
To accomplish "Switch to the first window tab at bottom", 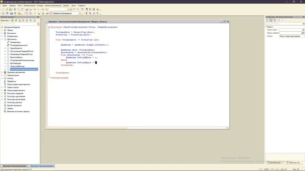I will [x=13, y=166].
